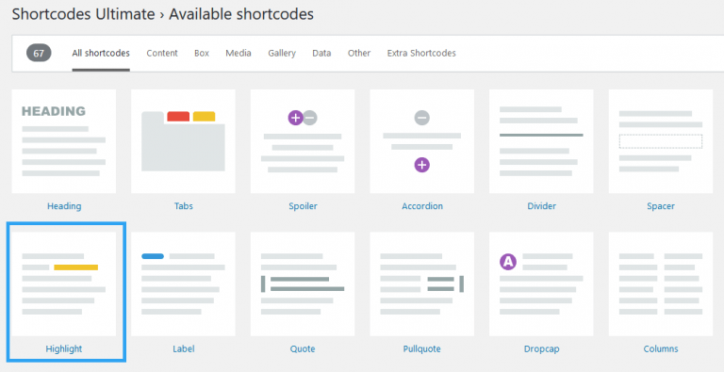Select the Tabs shortcode folder icon
724x372 pixels.
point(183,141)
